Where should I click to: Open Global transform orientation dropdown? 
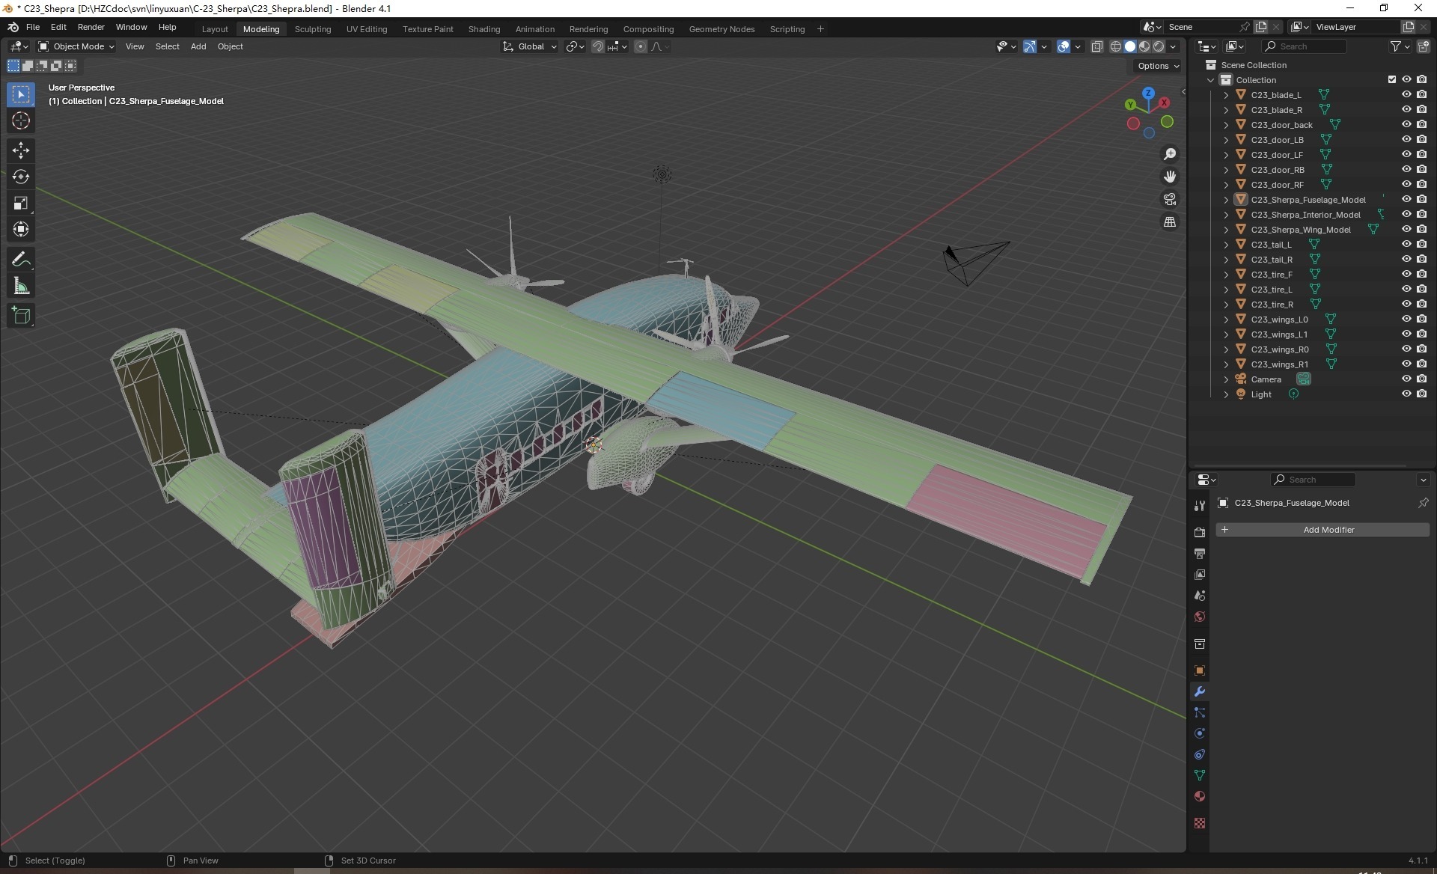click(530, 46)
